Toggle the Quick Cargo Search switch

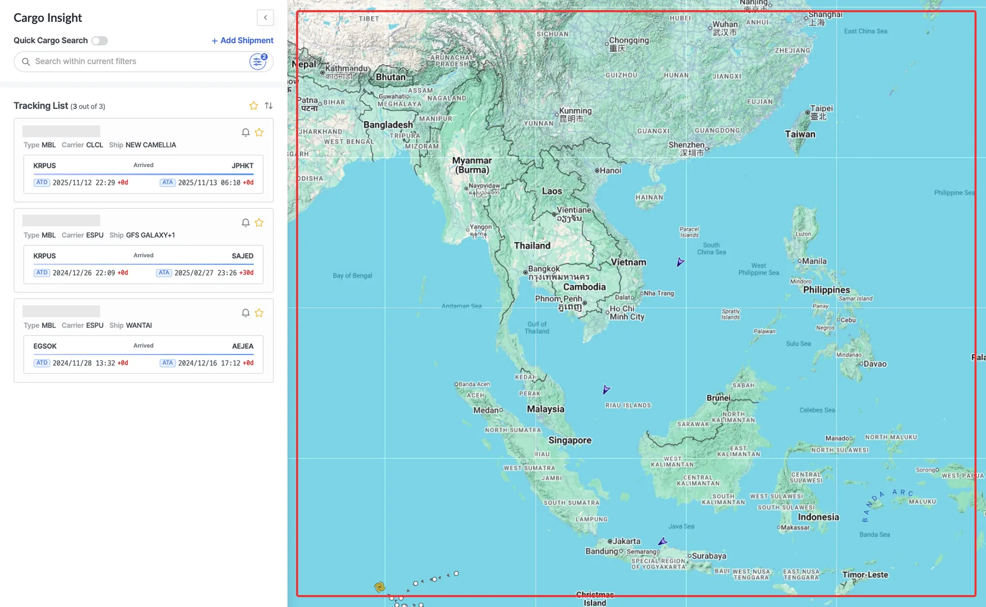tap(100, 41)
